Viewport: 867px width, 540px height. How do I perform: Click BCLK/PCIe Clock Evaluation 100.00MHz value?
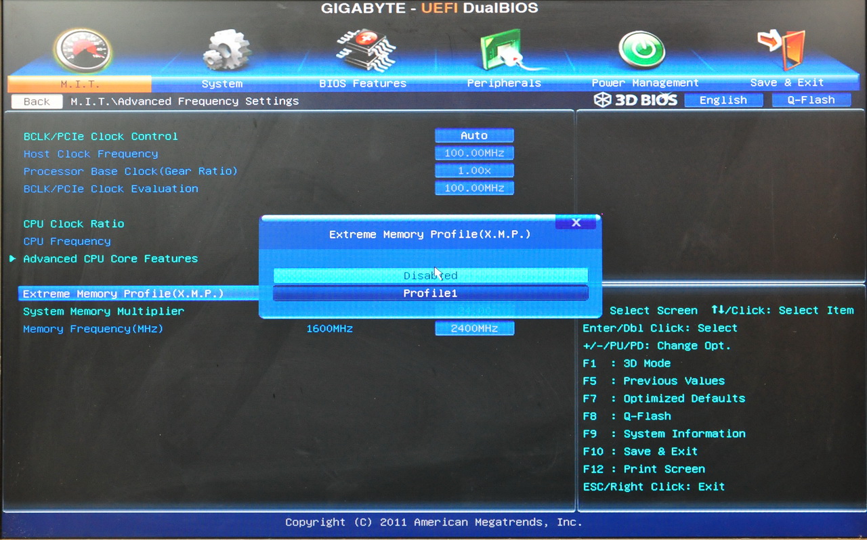[x=474, y=188]
